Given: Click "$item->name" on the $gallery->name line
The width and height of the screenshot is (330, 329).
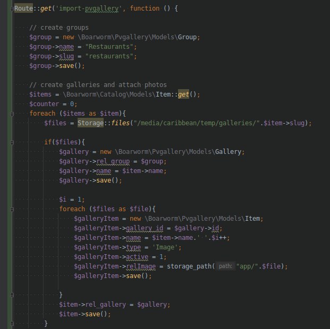Looking at the screenshot, I should (143, 171).
